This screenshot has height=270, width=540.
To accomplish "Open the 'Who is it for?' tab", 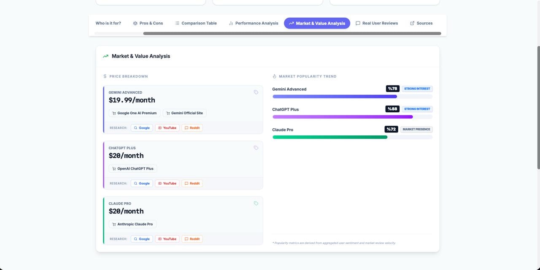I will tap(108, 23).
